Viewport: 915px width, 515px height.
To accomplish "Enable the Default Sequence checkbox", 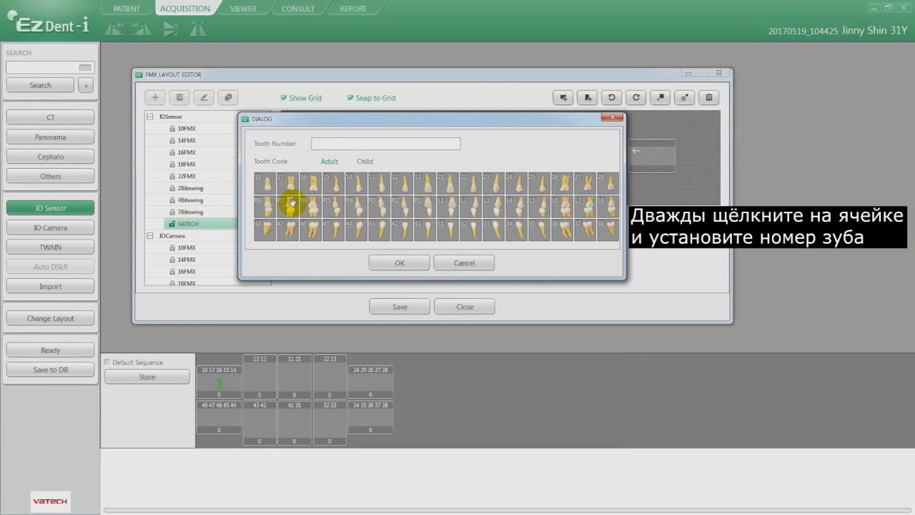I will (x=107, y=363).
